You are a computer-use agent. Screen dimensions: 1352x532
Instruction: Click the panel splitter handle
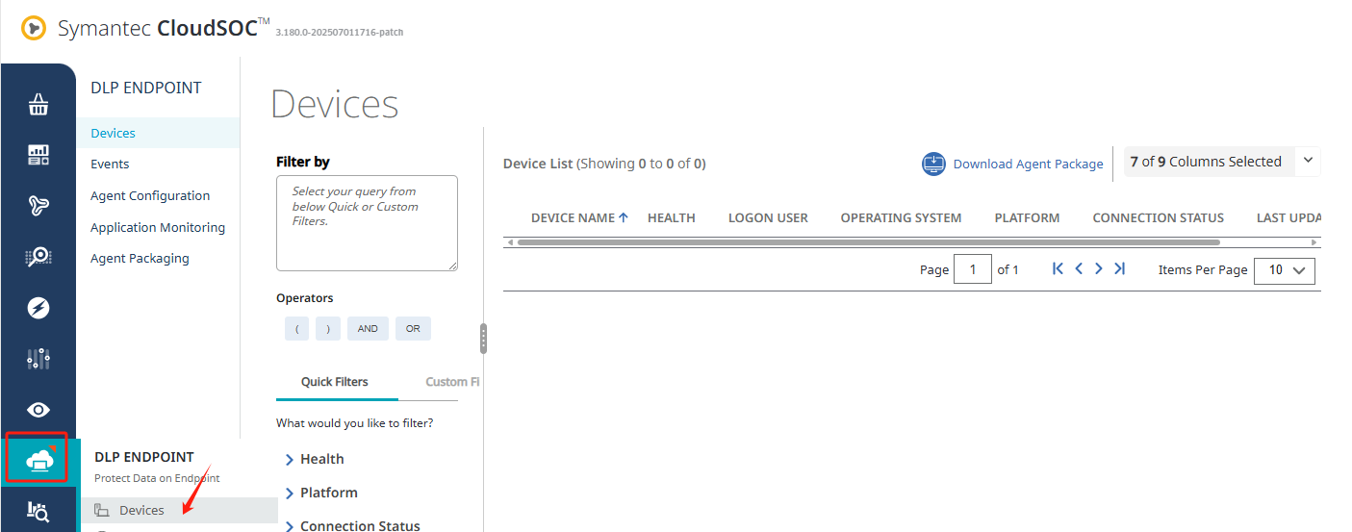(483, 339)
